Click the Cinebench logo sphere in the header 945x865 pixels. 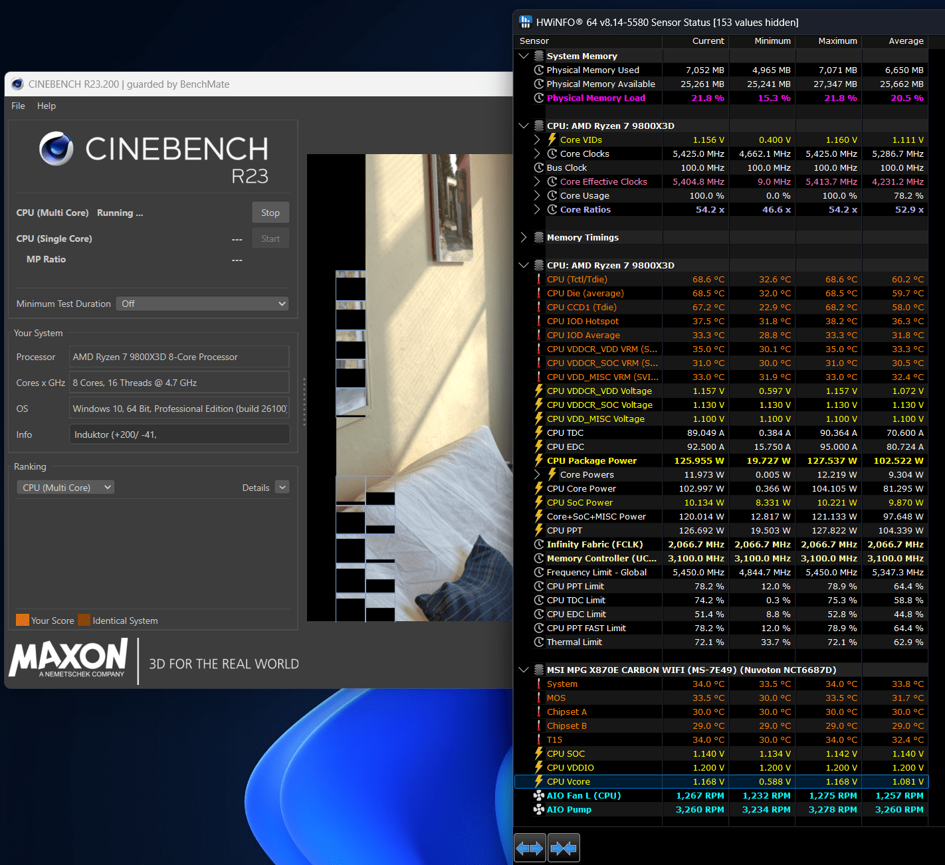pos(56,148)
